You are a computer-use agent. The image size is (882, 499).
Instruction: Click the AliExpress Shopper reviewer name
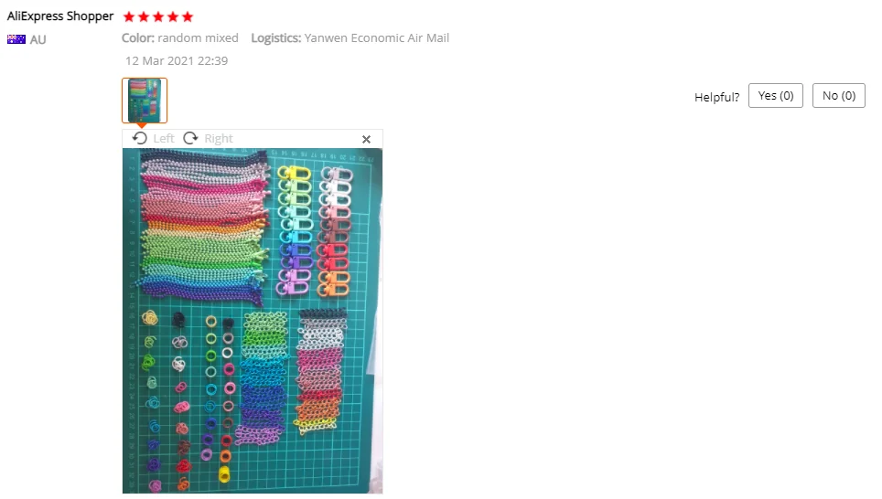point(60,16)
